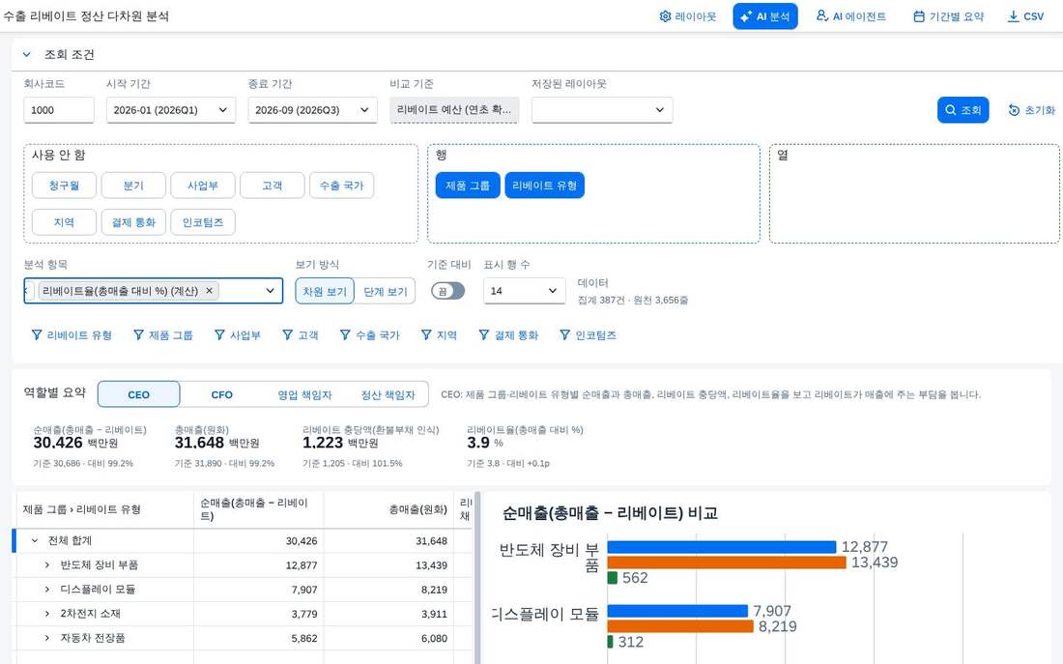Viewport: 1063px width, 664px height.
Task: Collapse the 조회 조건 section
Action: 26,54
